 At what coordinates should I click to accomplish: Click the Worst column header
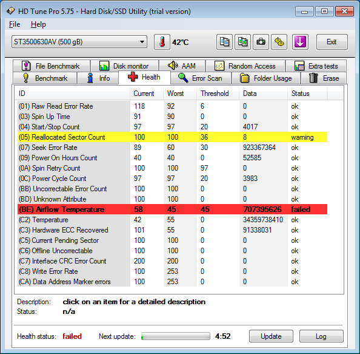coord(180,94)
